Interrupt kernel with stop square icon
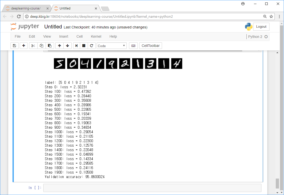 tap(84, 46)
